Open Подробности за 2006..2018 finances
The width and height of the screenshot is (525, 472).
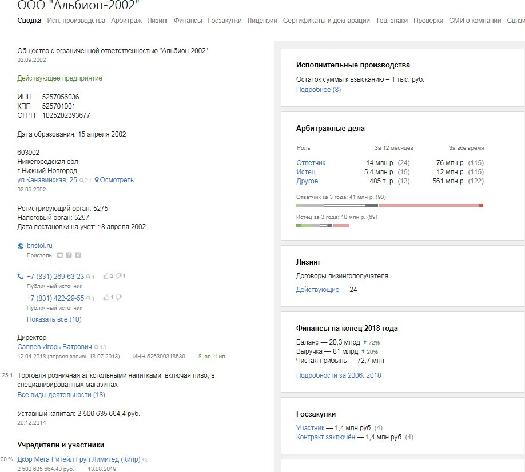coord(339,375)
